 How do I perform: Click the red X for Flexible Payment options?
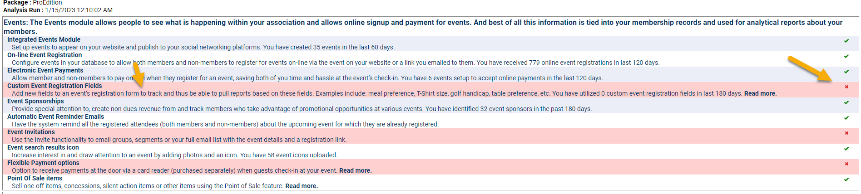pos(846,164)
